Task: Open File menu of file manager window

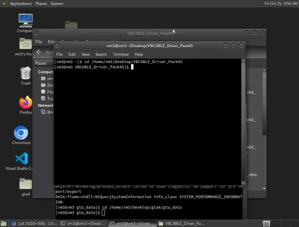Action: 39,42
